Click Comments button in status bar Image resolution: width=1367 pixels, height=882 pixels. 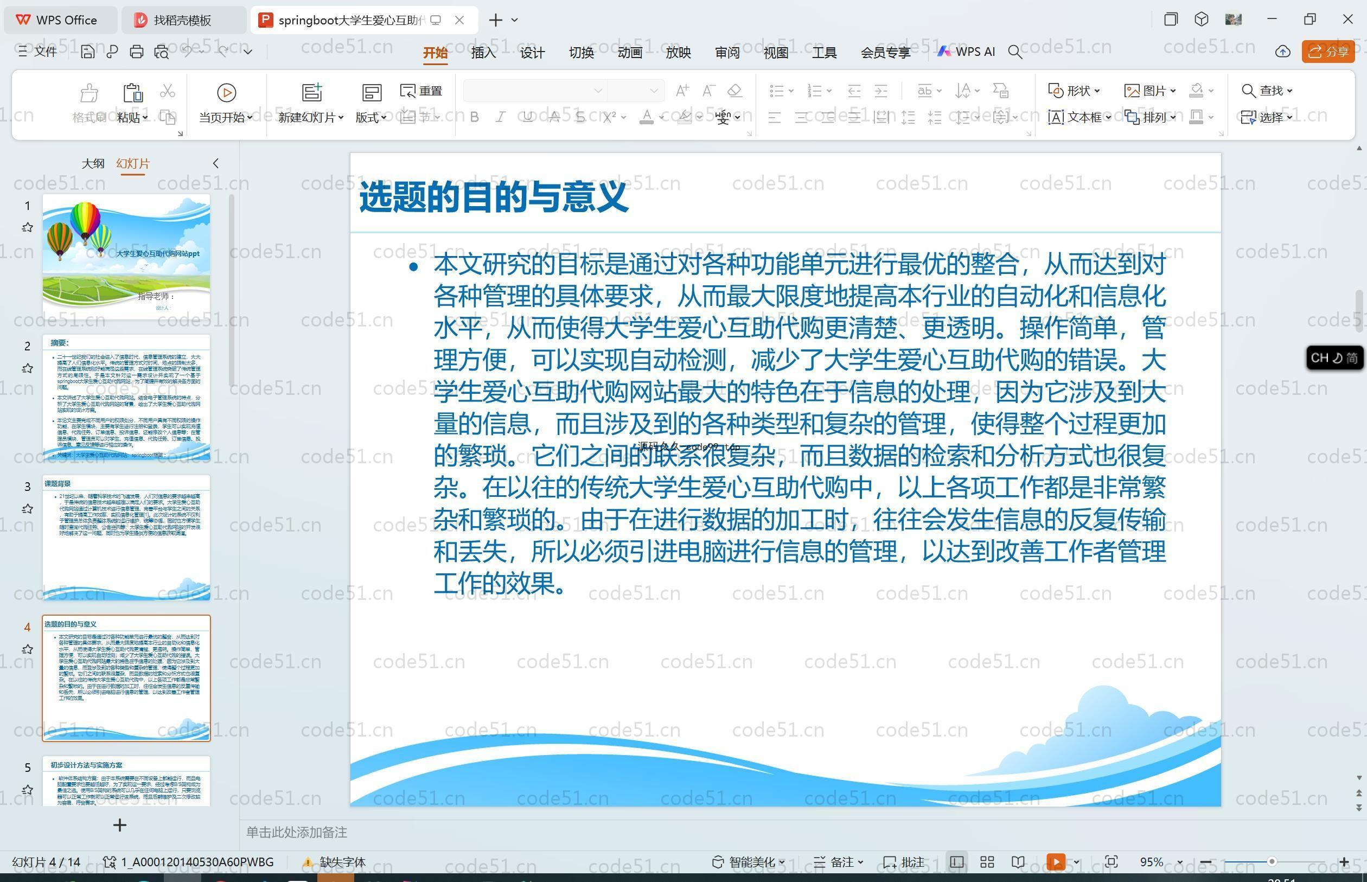click(904, 862)
